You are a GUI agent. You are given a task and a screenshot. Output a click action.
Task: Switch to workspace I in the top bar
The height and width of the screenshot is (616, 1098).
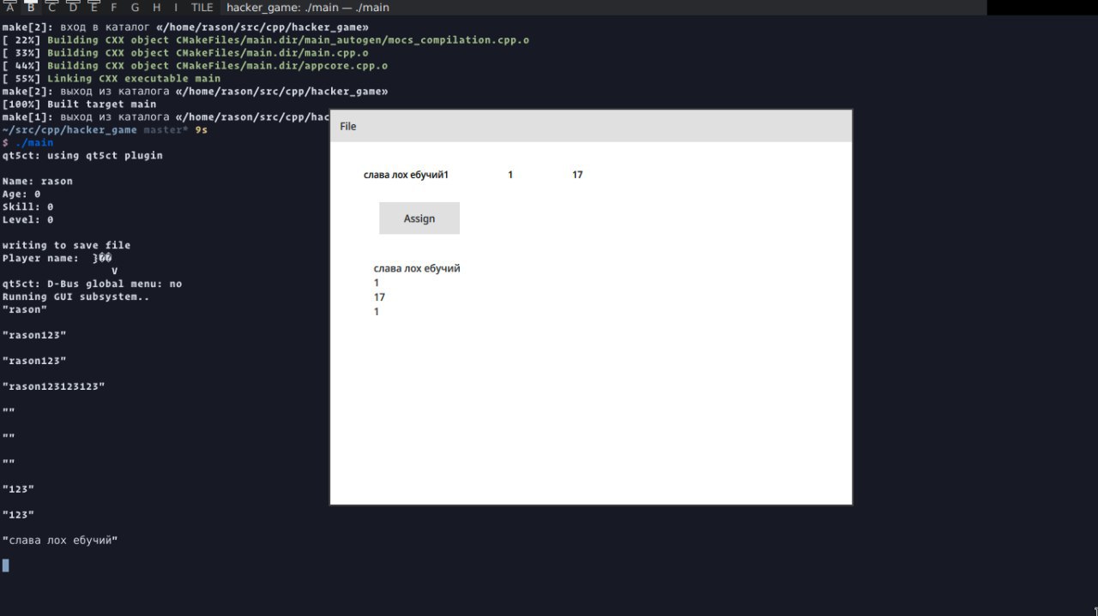pos(176,8)
